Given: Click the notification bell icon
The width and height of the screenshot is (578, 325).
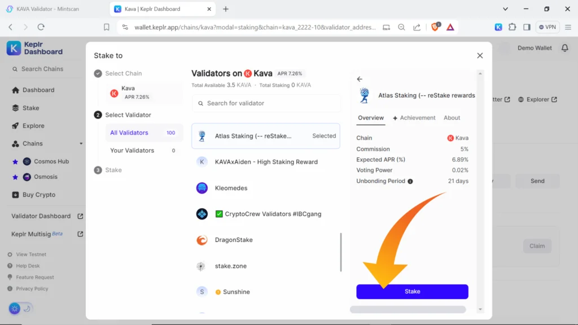Looking at the screenshot, I should pyautogui.click(x=564, y=48).
